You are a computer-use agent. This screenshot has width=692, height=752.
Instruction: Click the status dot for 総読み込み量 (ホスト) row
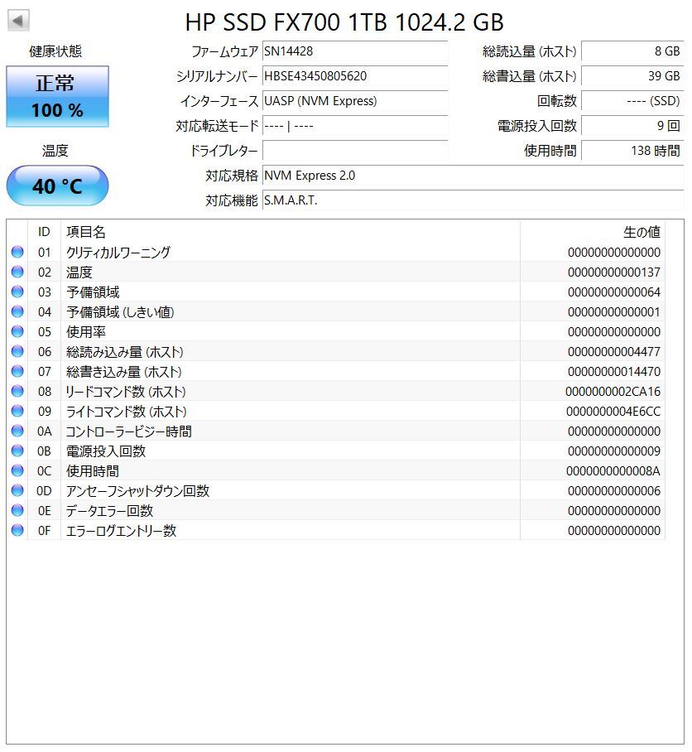tap(17, 351)
